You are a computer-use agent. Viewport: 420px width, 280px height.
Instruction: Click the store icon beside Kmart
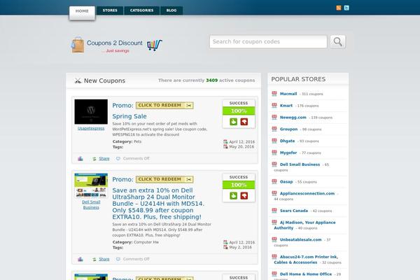pyautogui.click(x=274, y=105)
